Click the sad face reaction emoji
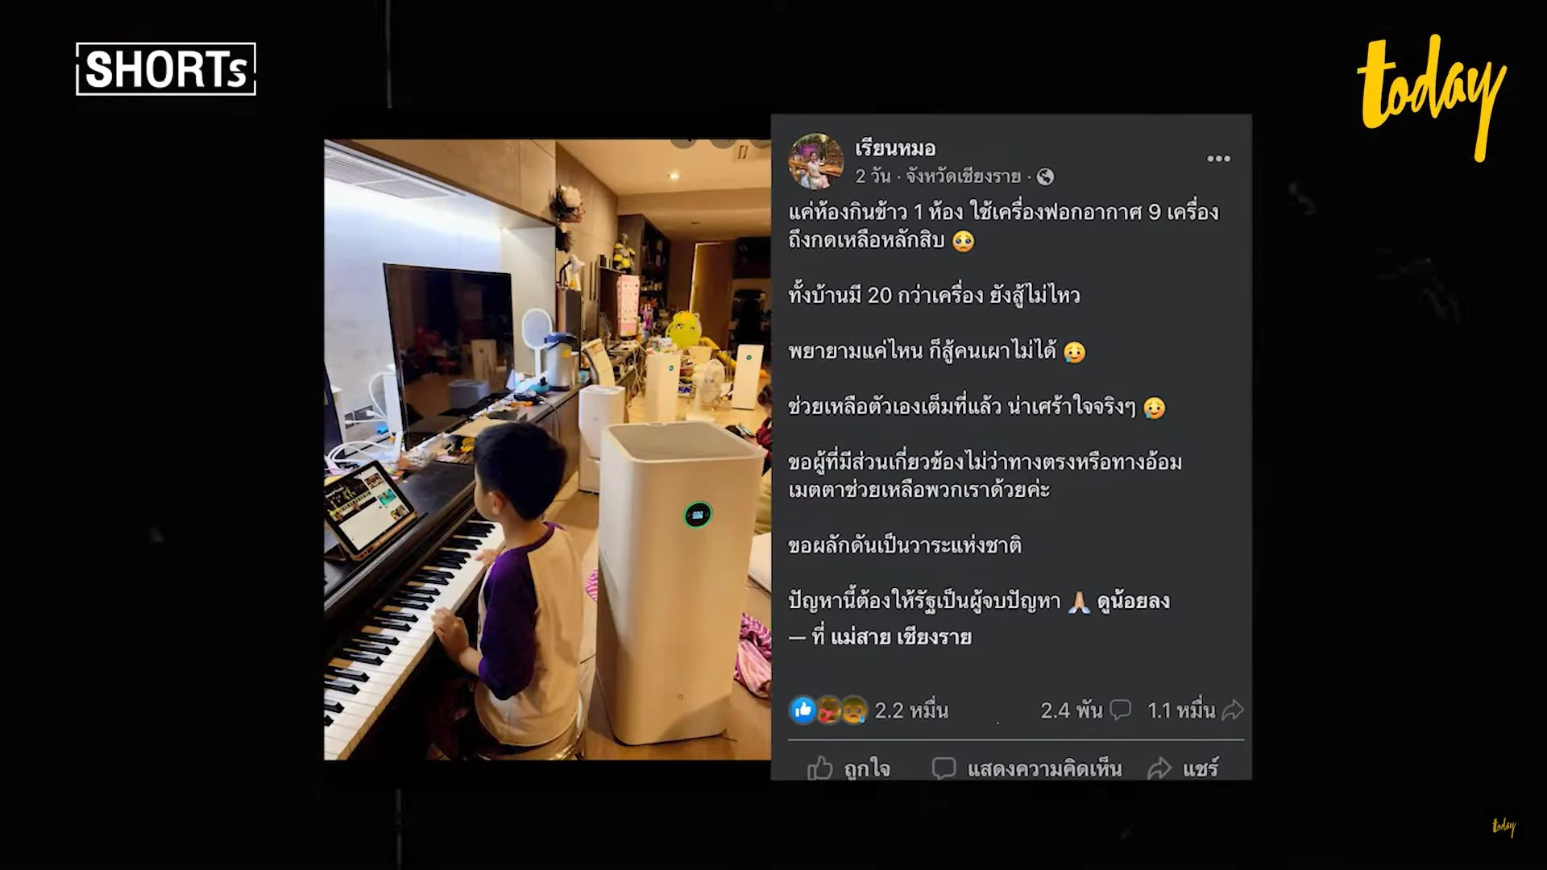 (x=854, y=710)
